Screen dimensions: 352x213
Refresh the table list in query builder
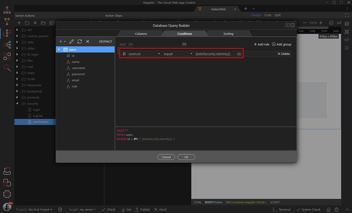(80, 41)
